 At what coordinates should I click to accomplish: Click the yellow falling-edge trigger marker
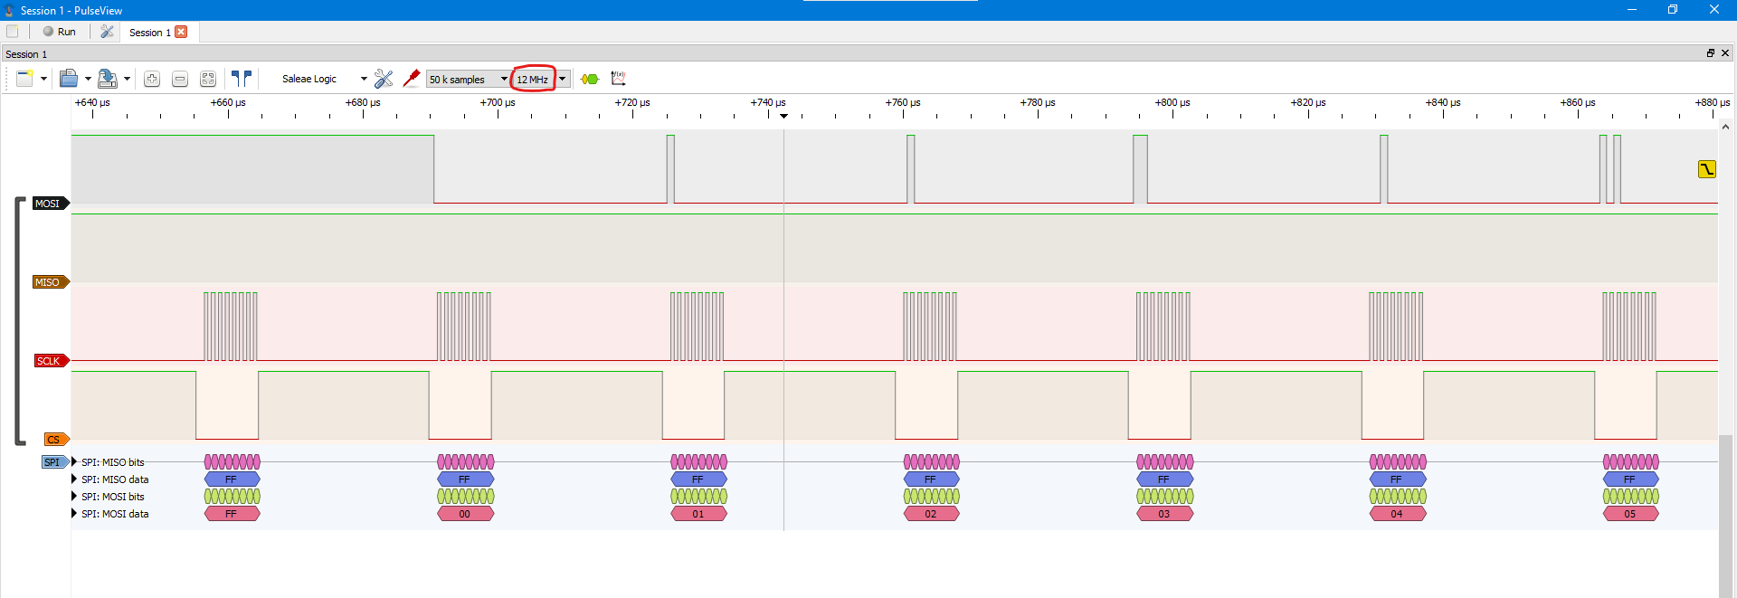pos(1706,169)
